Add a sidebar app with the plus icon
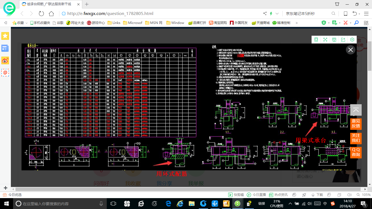The width and height of the screenshot is (372, 209). coord(5,188)
